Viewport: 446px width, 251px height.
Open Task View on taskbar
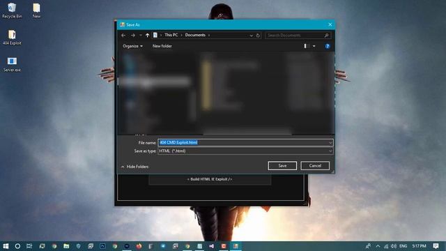click(x=29, y=246)
